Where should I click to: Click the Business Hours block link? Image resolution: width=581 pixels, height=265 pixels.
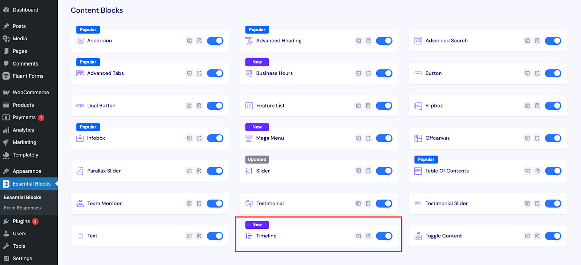[x=275, y=73]
